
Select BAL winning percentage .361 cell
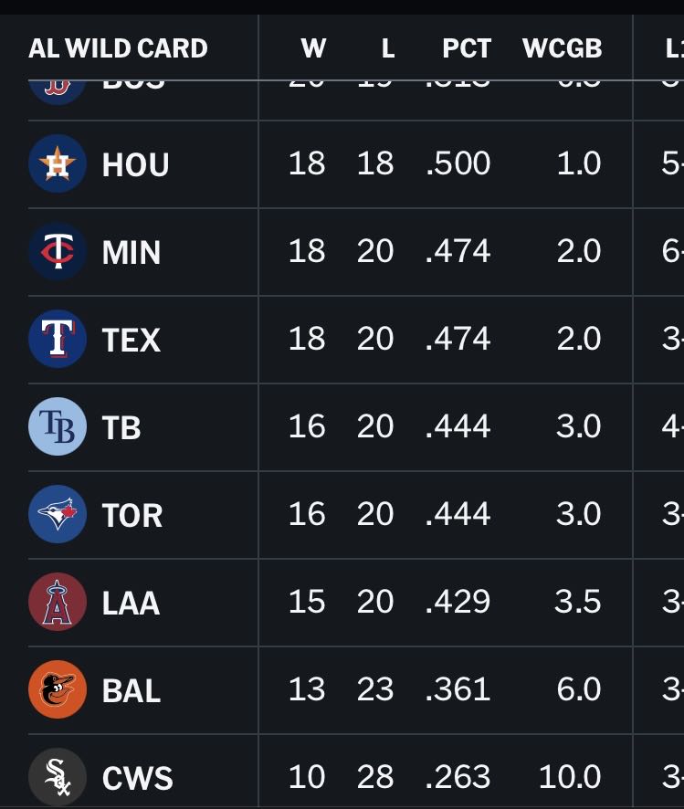(458, 689)
